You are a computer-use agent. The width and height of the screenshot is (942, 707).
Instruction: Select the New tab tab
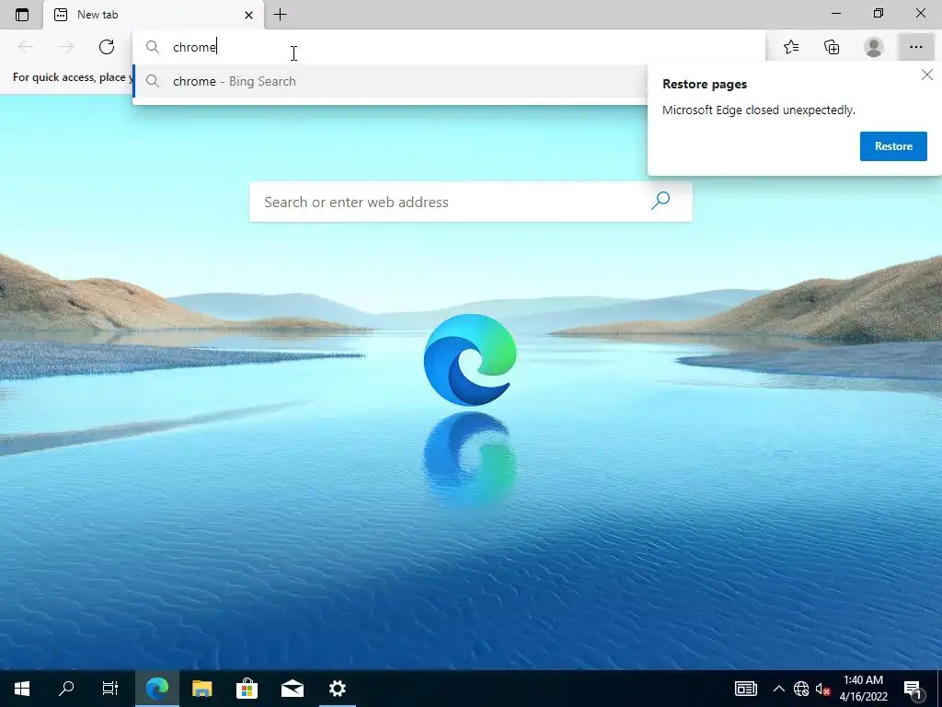pyautogui.click(x=154, y=15)
